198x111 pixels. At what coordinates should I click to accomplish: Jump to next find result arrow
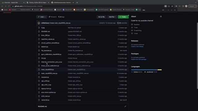click(x=171, y=10)
